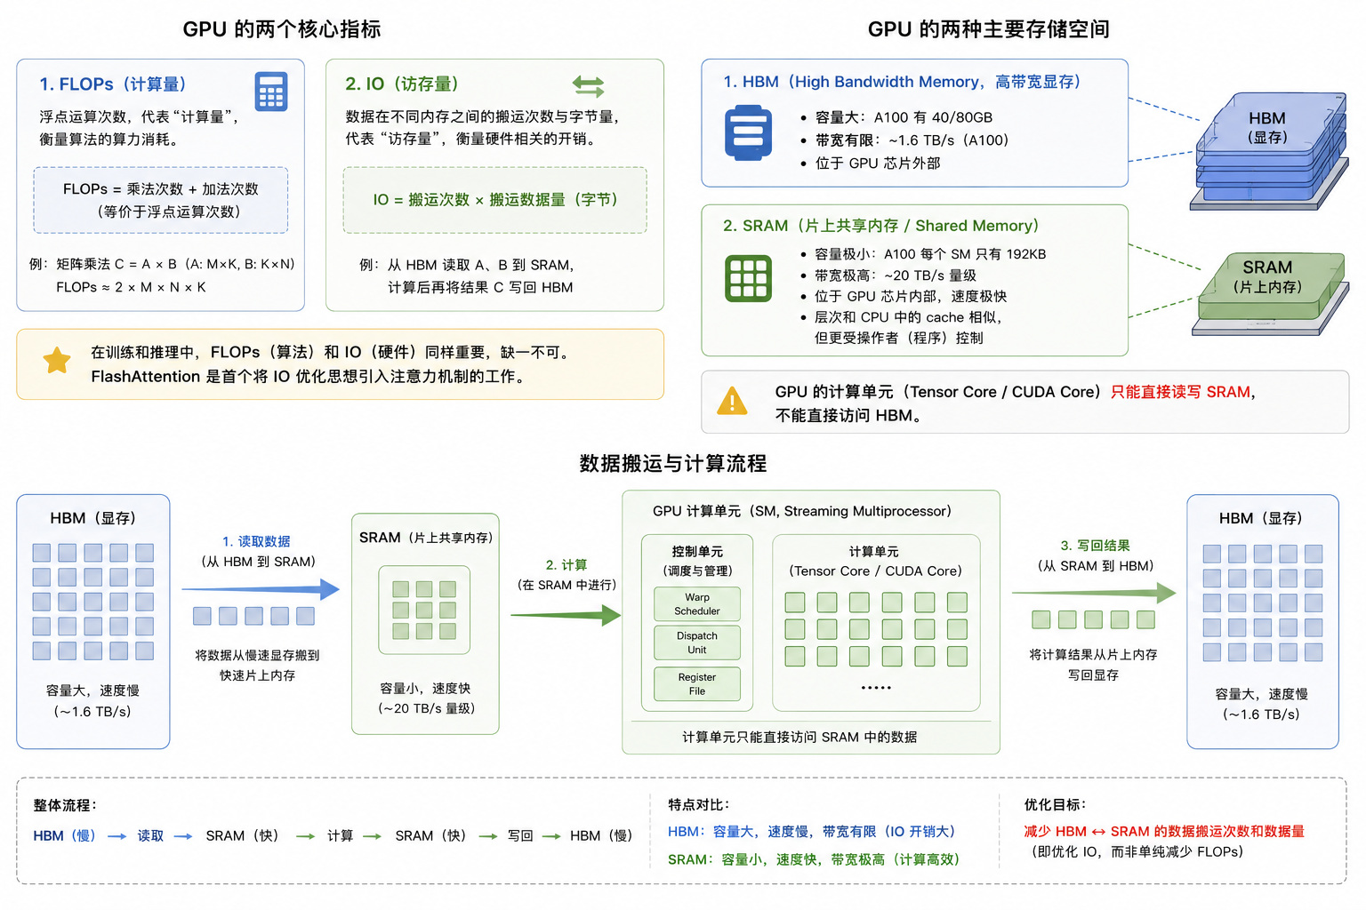Viewport: 1366px width, 910px height.
Task: Click 'FLOPs ≈ 2 × M × N × K' text
Action: coord(131,287)
